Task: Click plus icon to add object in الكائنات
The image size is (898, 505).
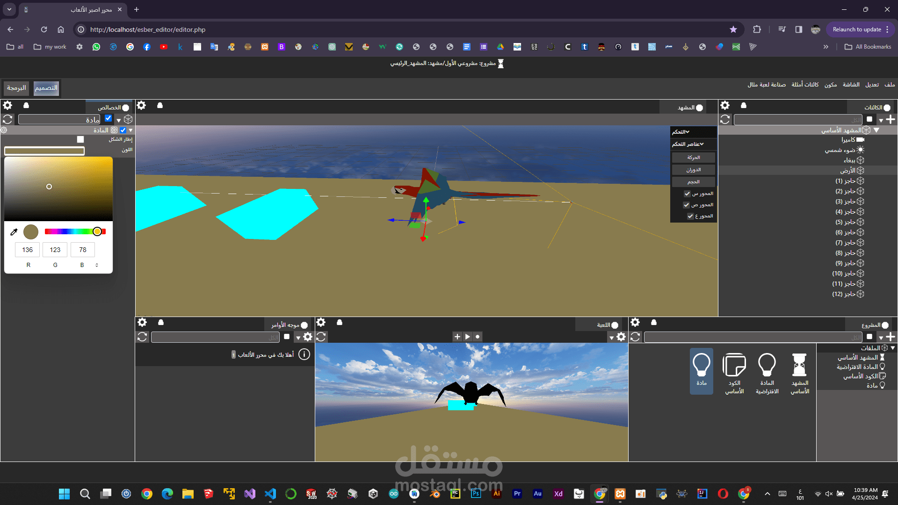Action: [x=891, y=120]
